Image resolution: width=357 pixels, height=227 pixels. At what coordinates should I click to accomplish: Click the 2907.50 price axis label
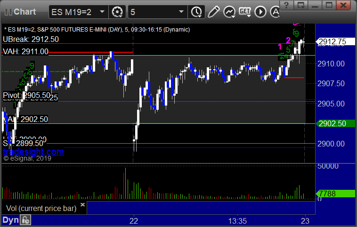(x=331, y=83)
